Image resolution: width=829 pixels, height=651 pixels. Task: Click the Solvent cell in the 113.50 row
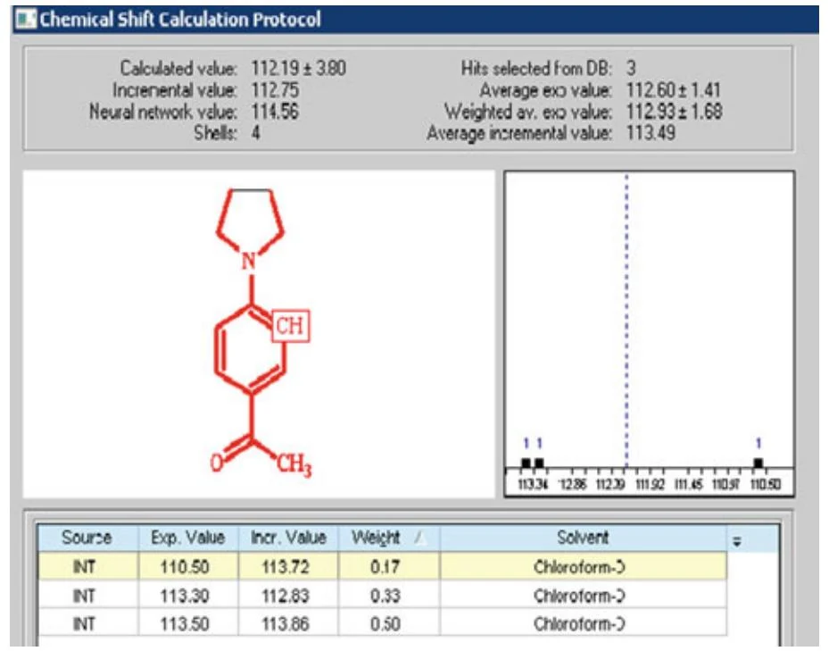coord(583,623)
